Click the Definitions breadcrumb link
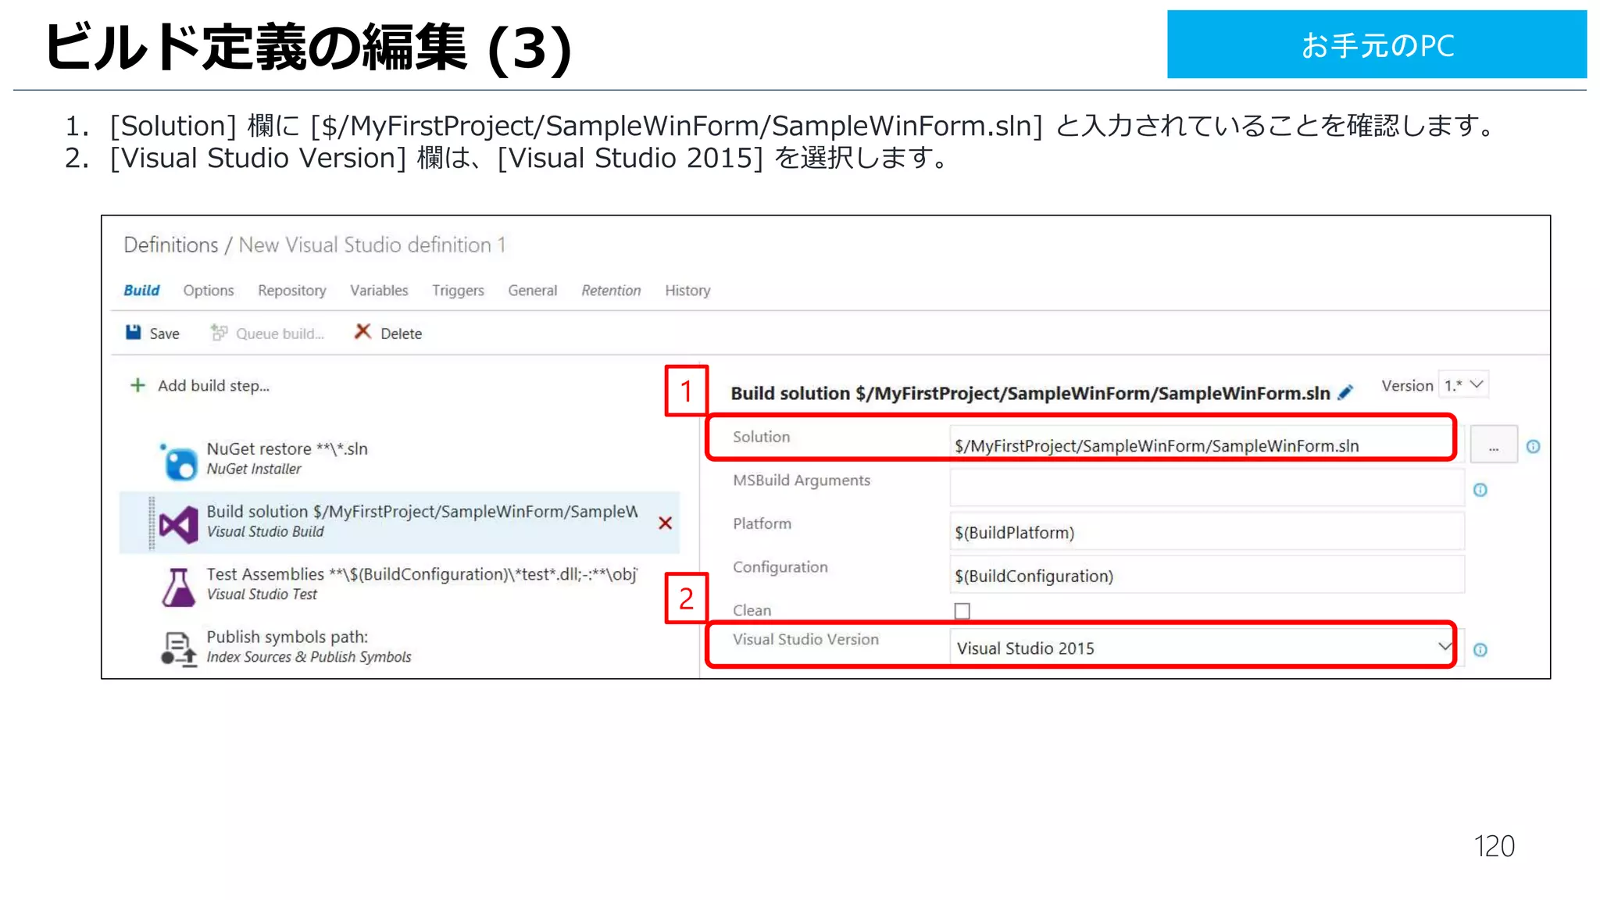The width and height of the screenshot is (1600, 900). pyautogui.click(x=171, y=245)
